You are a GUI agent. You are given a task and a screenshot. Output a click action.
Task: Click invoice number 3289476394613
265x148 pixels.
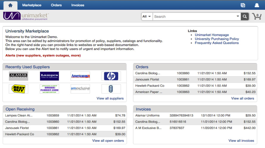tap(181, 115)
